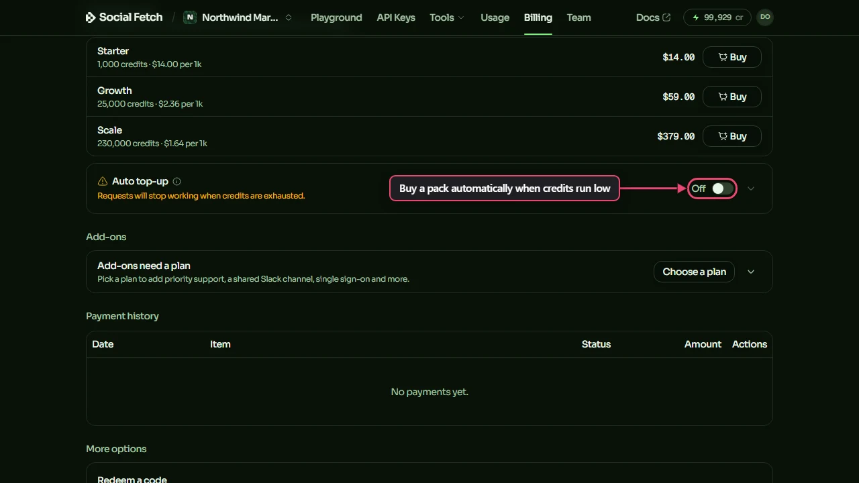Screen dimensions: 859x483
Task: Buy the Starter credit pack
Action: 732,57
